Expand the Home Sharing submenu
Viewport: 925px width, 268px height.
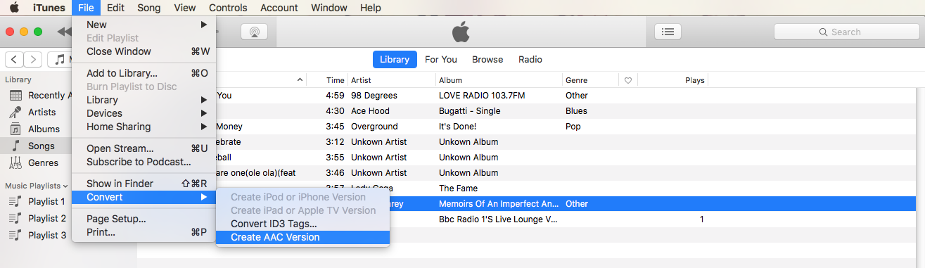point(144,127)
